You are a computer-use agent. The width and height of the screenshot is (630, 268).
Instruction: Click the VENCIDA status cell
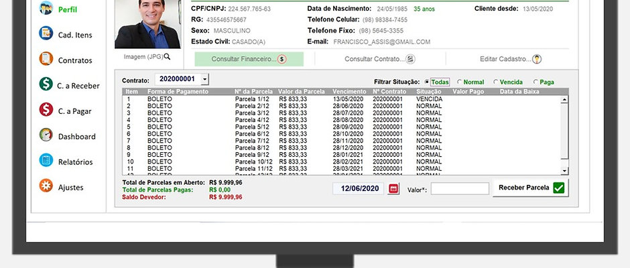click(429, 99)
